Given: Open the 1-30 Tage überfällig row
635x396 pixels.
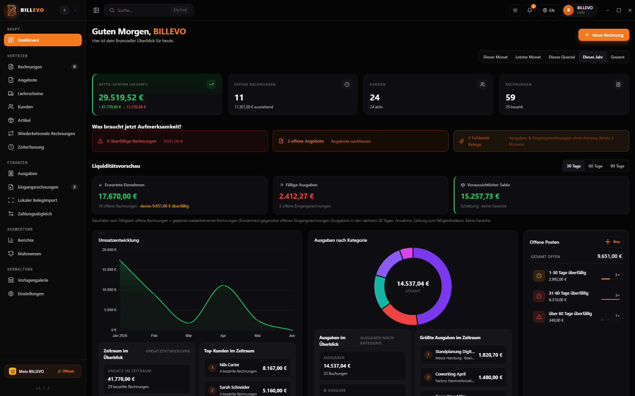Looking at the screenshot, I should tap(576, 276).
